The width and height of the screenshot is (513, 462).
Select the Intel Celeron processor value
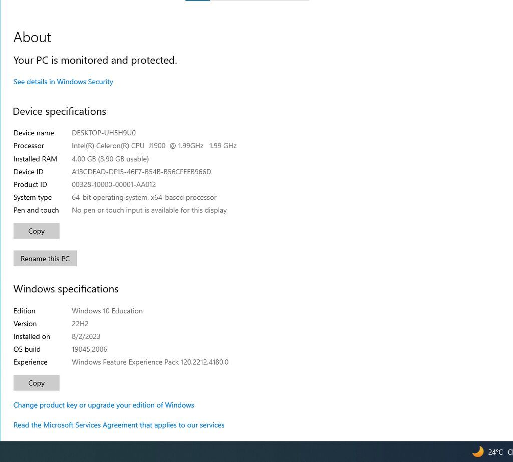154,146
